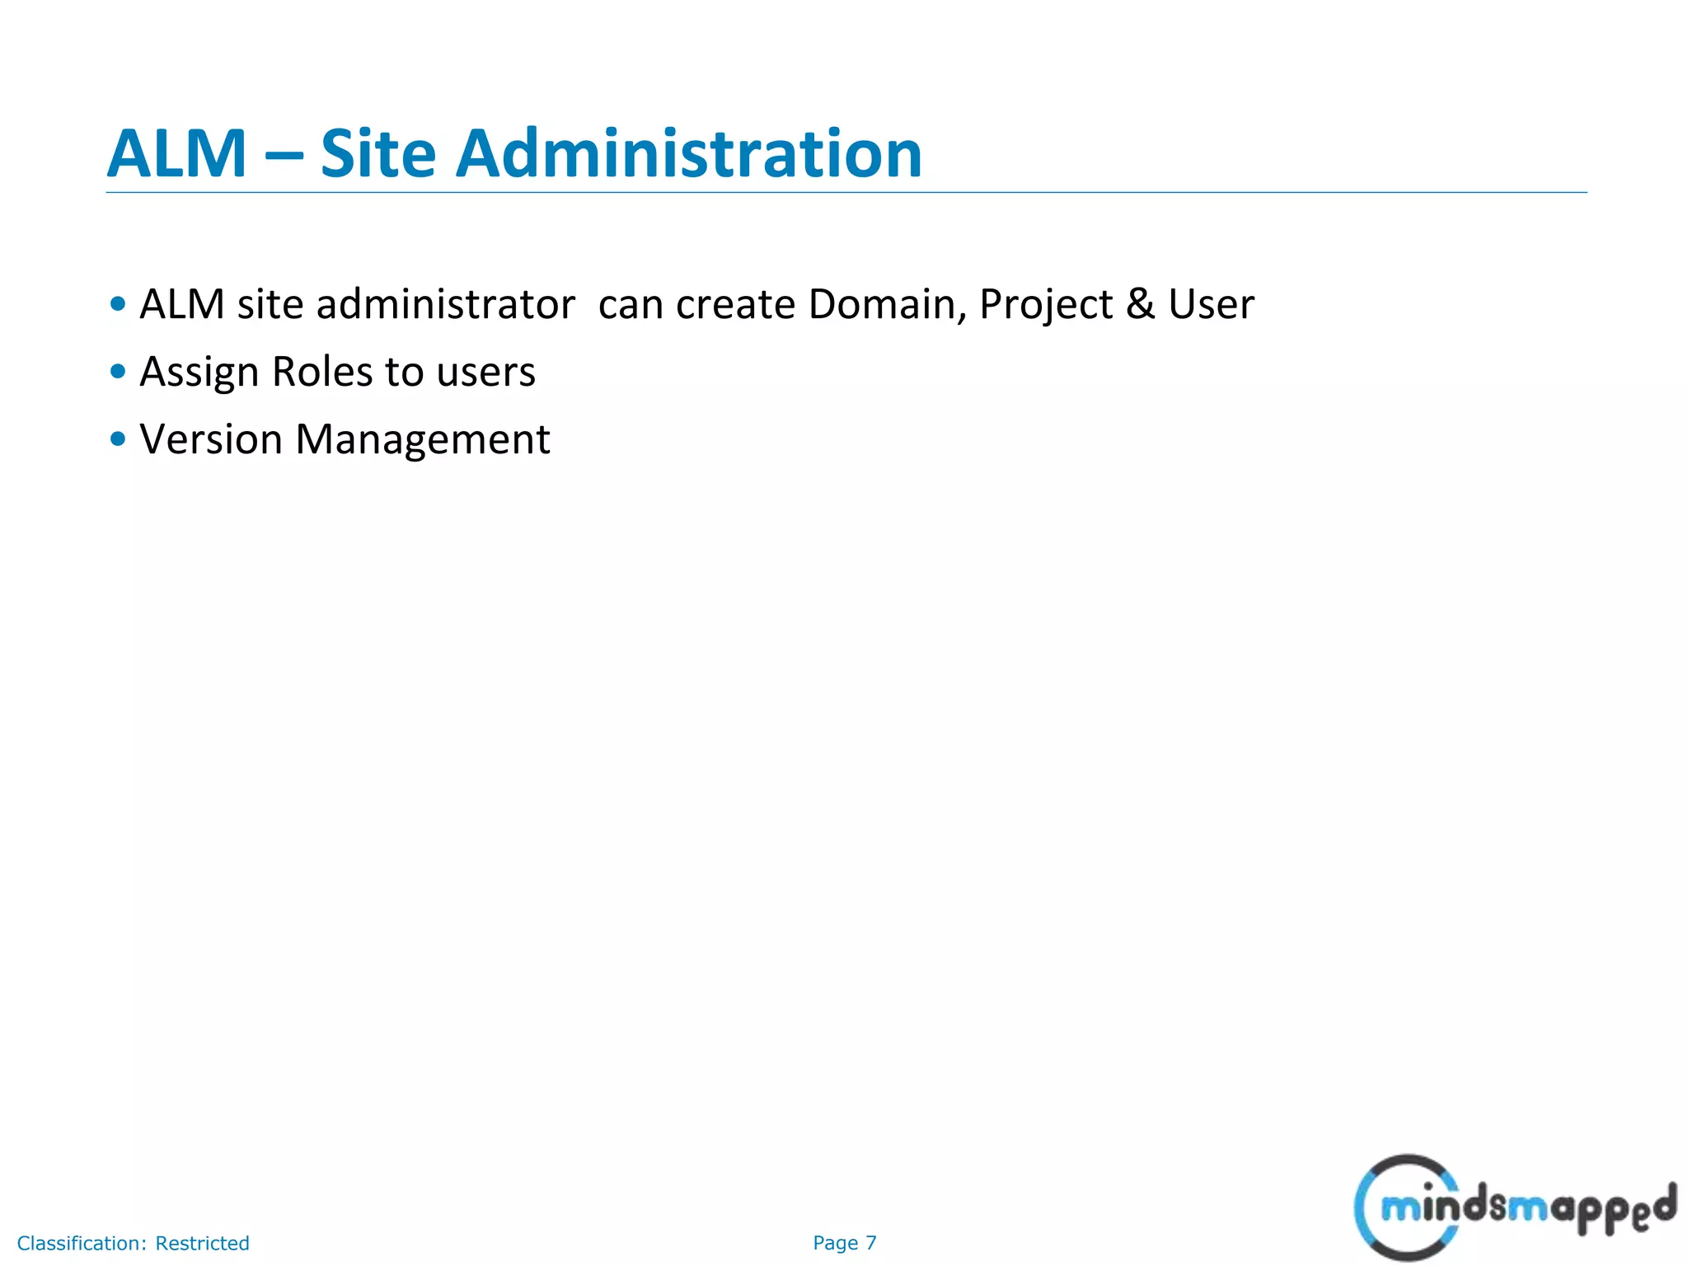The height and width of the screenshot is (1266, 1688).
Task: Click the word 'Project' in the first bullet
Action: [x=1046, y=306]
